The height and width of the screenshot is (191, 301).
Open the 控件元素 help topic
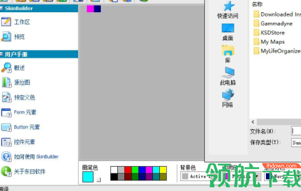point(18,142)
